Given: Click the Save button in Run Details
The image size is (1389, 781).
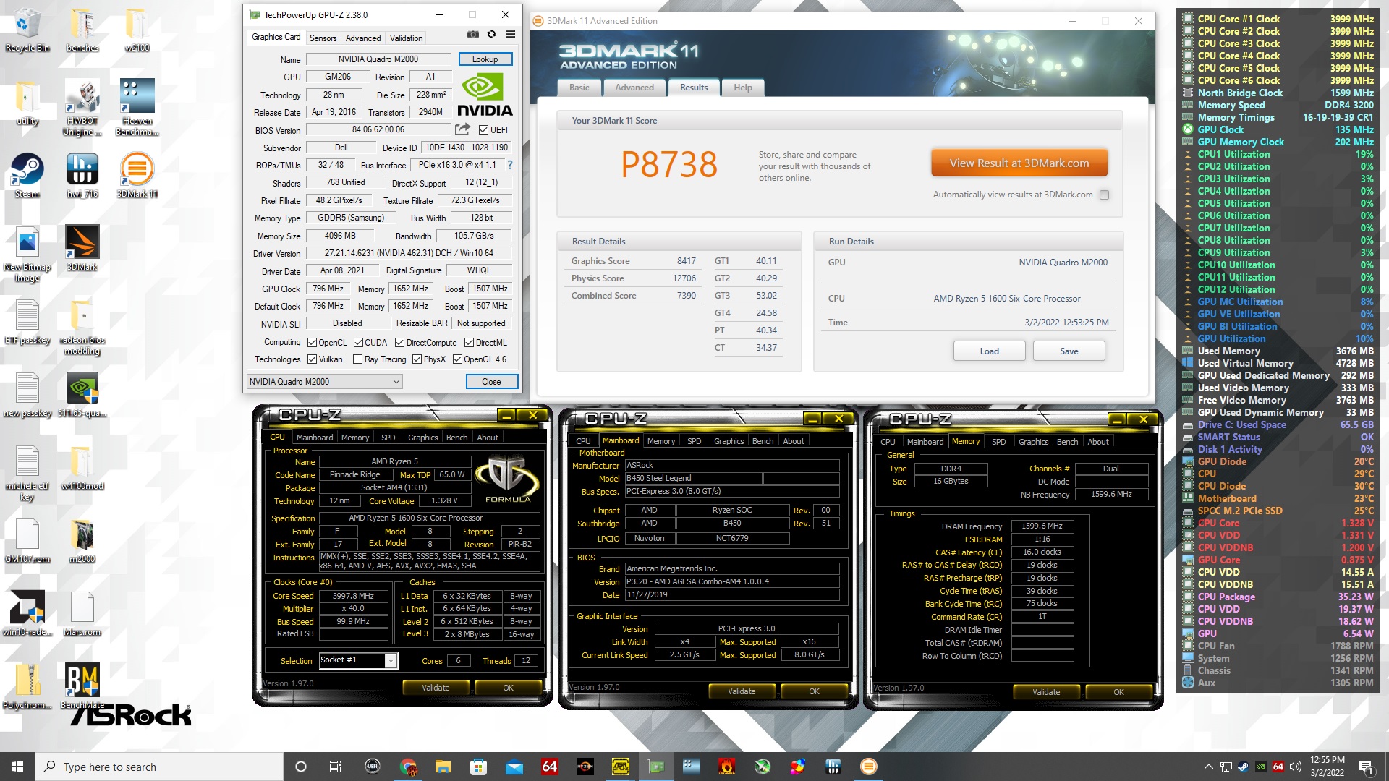Looking at the screenshot, I should (1069, 351).
